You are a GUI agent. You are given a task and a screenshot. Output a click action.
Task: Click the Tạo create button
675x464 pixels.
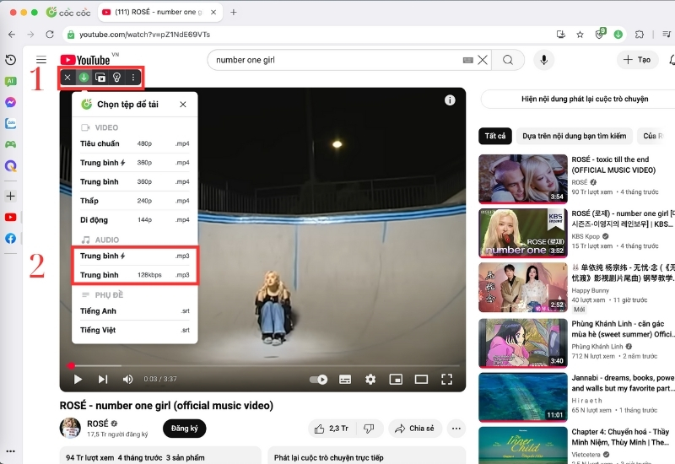point(638,60)
